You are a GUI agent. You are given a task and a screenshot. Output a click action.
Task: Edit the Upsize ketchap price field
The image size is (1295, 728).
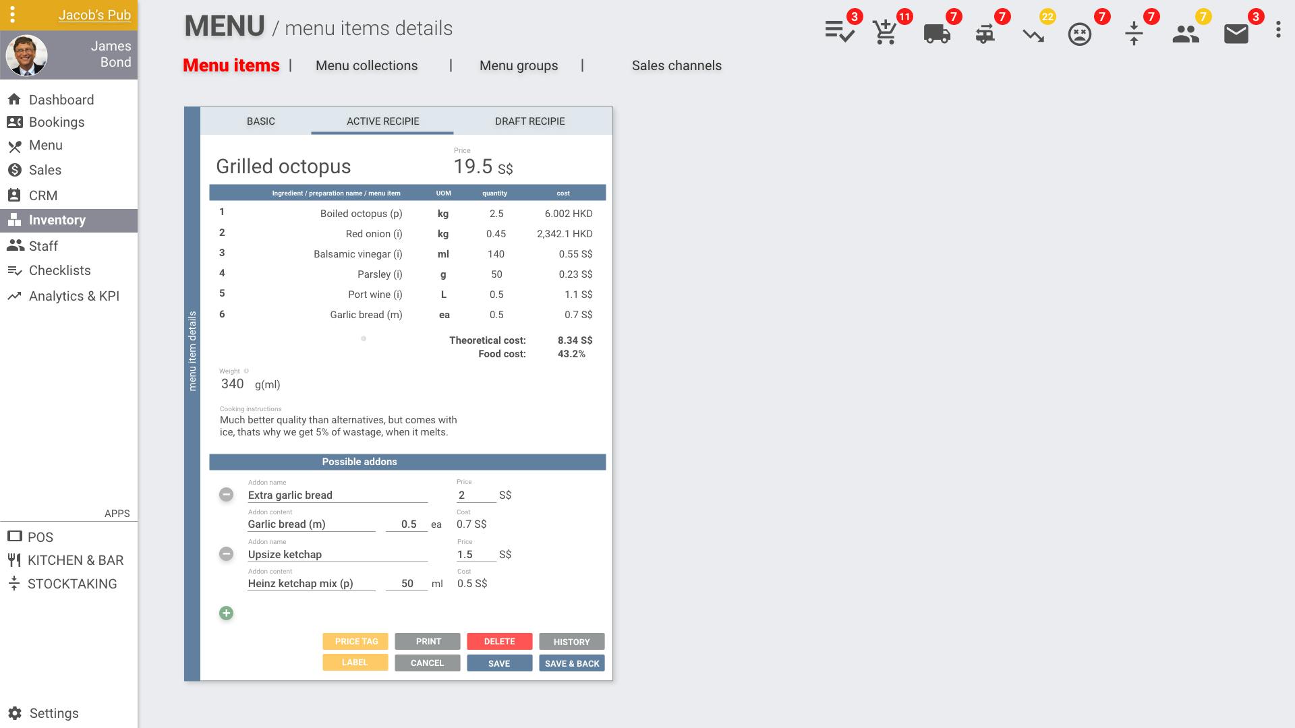(476, 554)
